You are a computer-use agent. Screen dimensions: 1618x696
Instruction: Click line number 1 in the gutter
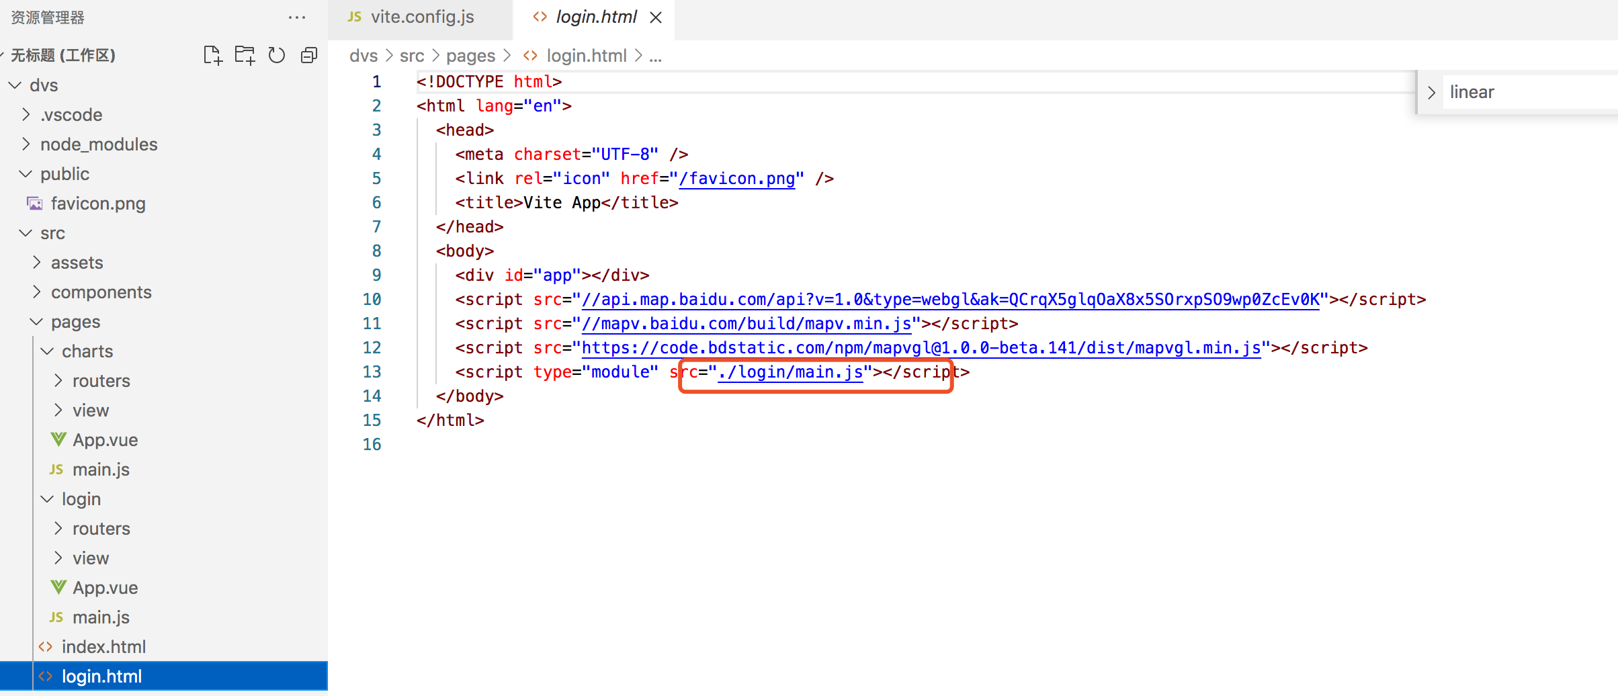click(x=376, y=82)
